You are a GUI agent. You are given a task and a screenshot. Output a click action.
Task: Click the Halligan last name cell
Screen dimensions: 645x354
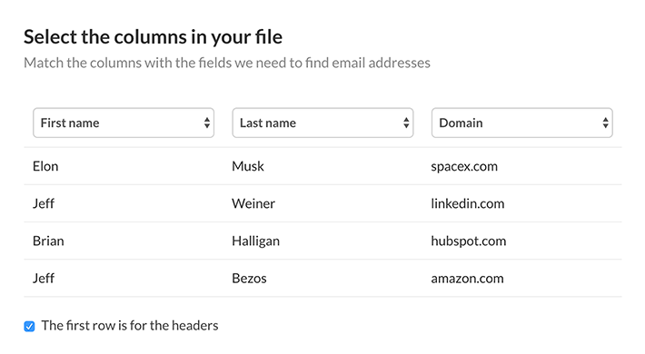coord(256,241)
